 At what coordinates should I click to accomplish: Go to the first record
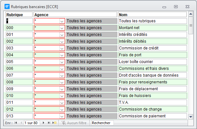16,123
